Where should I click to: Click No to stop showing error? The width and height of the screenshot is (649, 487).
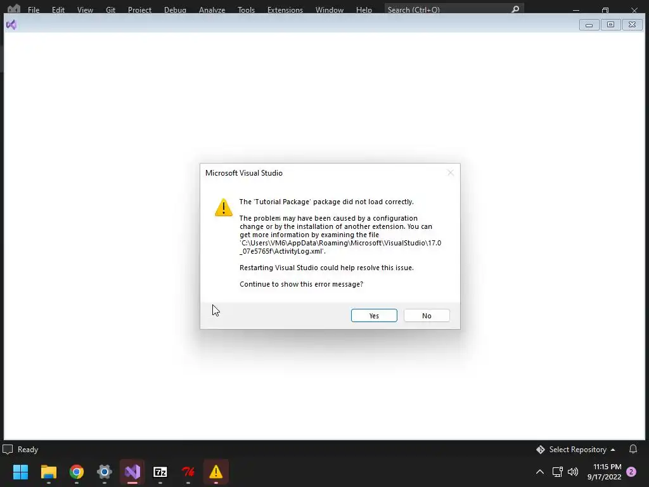(427, 316)
